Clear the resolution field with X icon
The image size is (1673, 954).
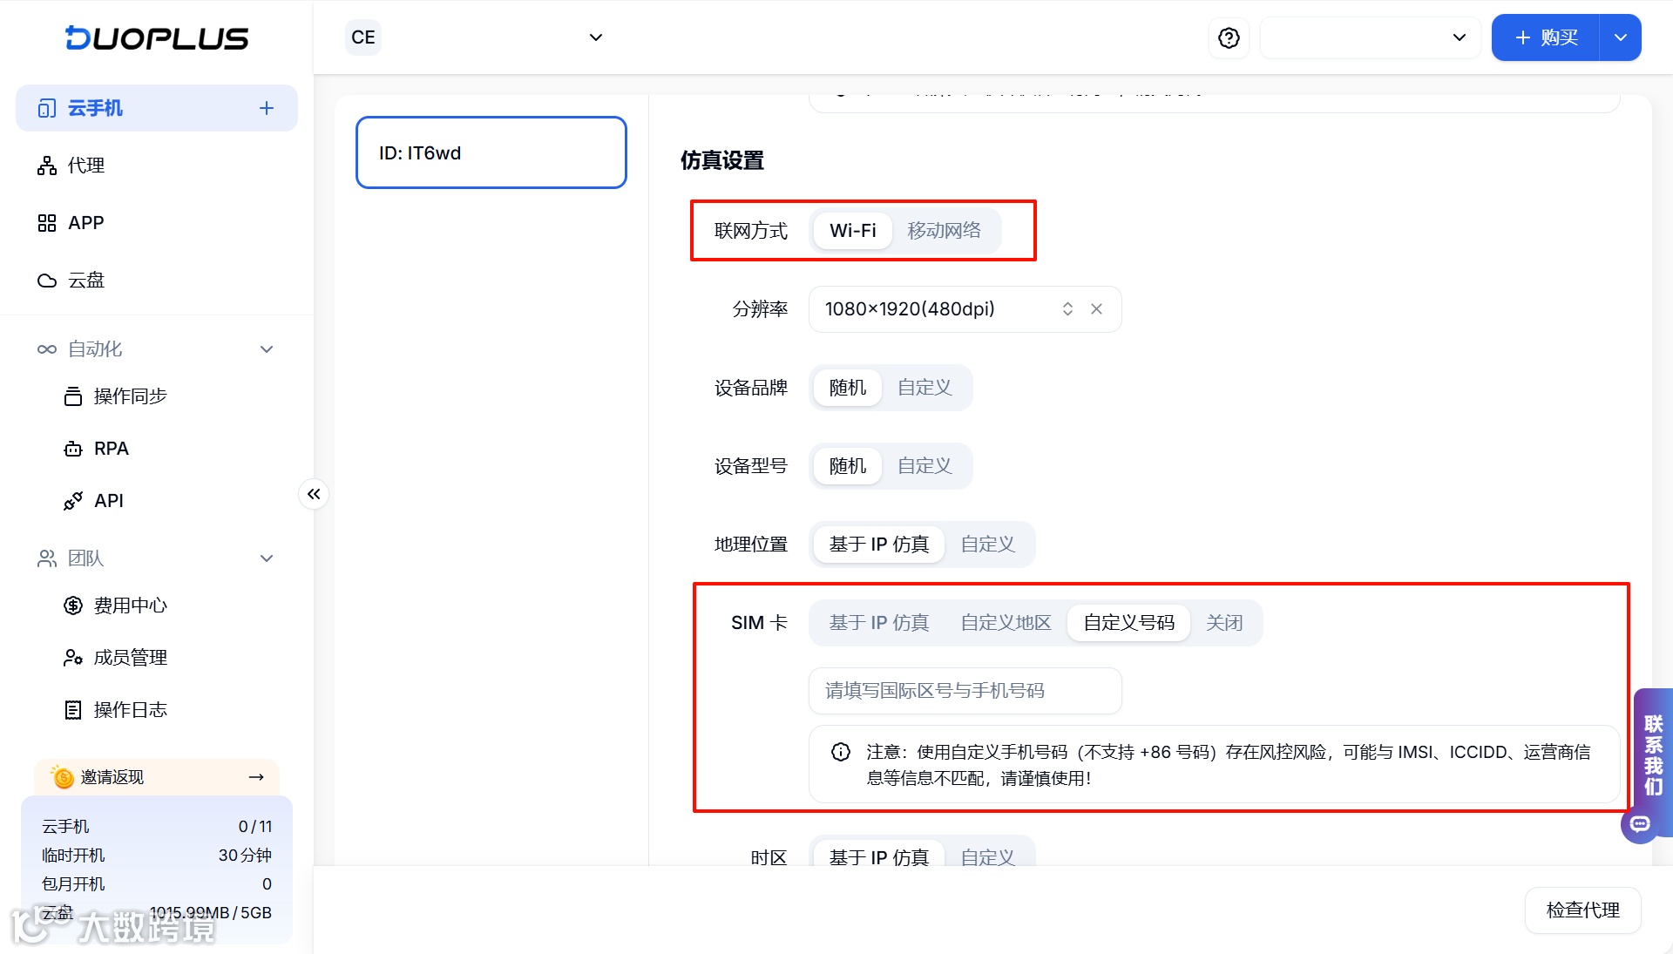[x=1096, y=308]
